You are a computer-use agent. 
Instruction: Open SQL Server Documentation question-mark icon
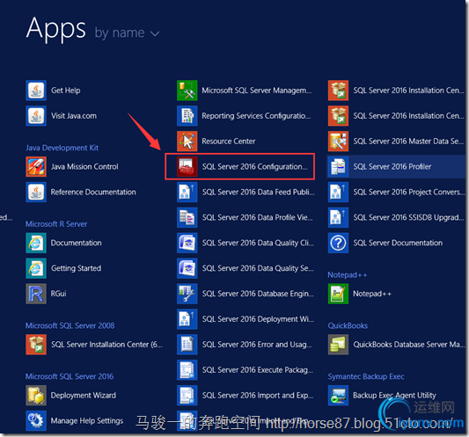(338, 243)
